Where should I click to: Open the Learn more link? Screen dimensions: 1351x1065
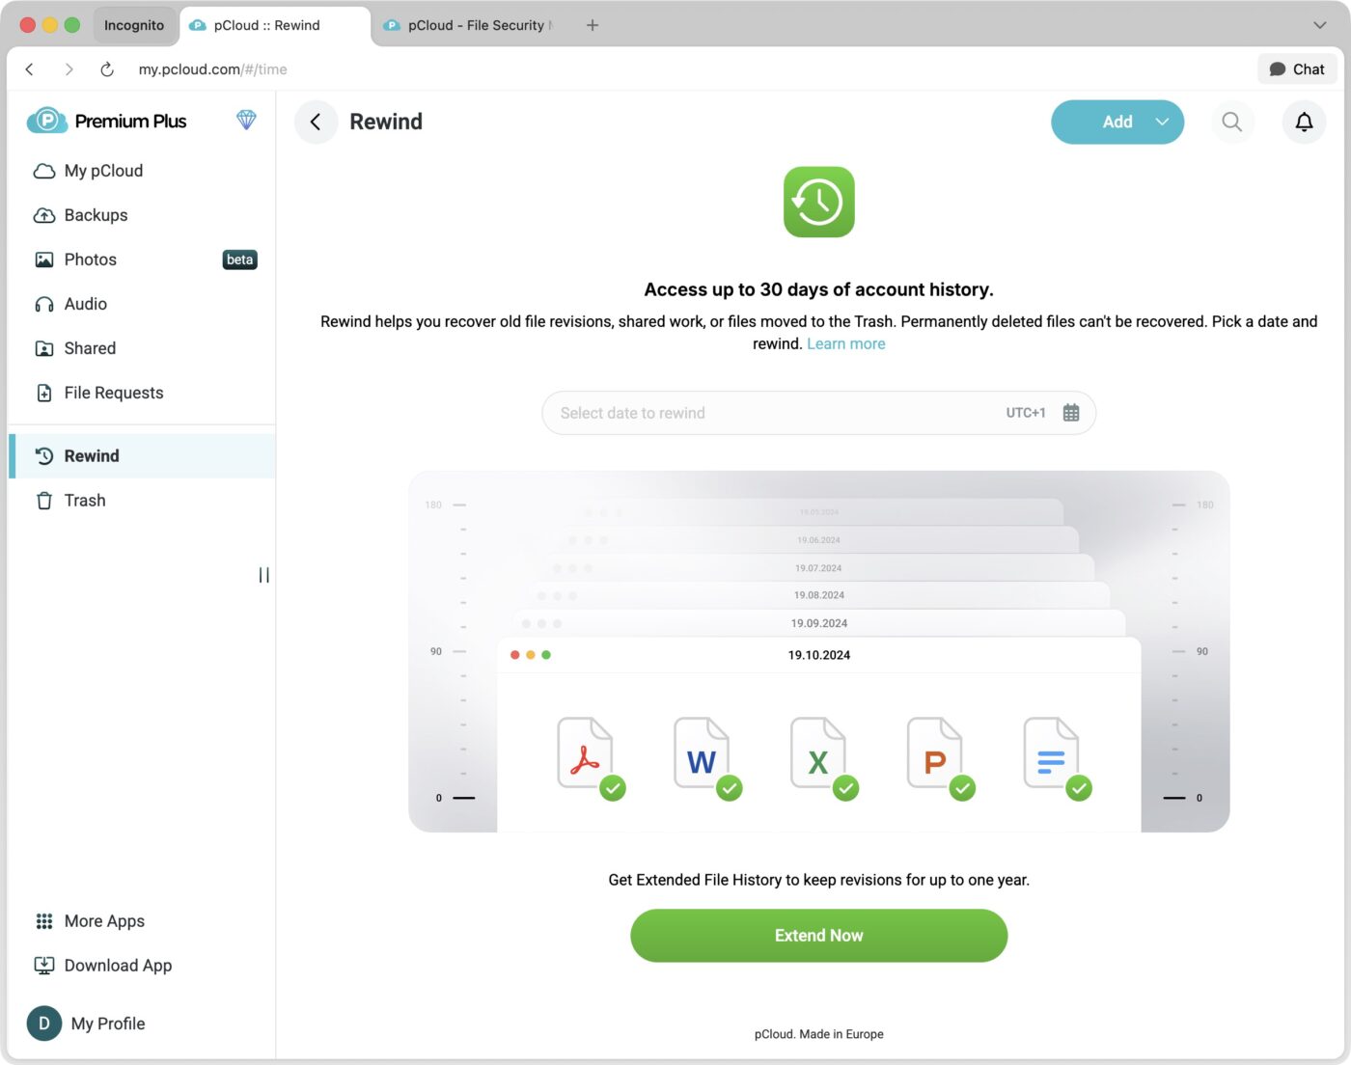click(845, 344)
